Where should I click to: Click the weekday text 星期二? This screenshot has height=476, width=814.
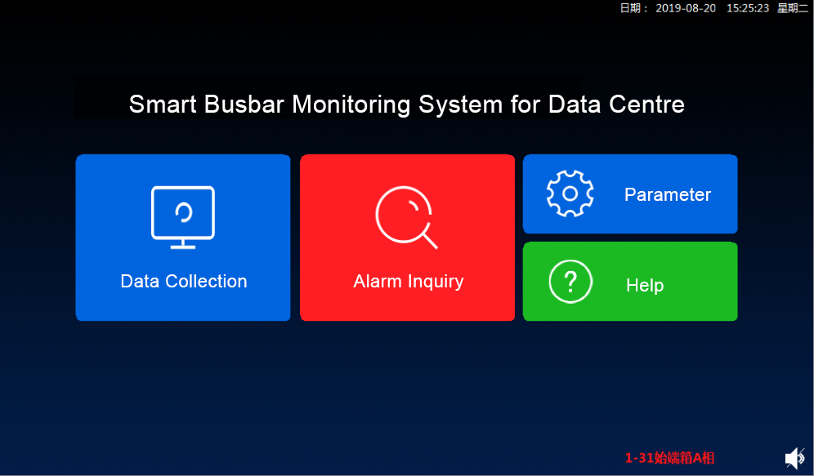792,8
